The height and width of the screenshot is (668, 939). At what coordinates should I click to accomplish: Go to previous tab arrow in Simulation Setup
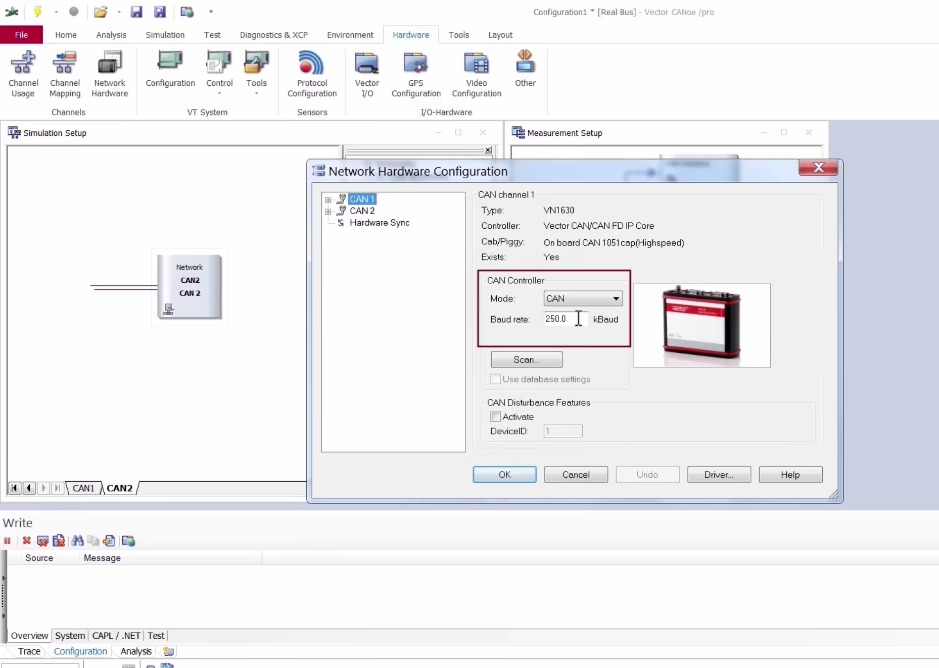click(29, 488)
